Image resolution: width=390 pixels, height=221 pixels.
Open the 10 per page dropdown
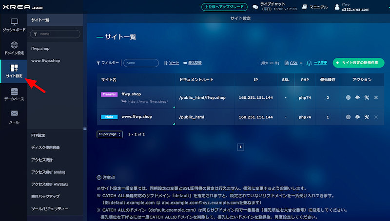pyautogui.click(x=110, y=134)
